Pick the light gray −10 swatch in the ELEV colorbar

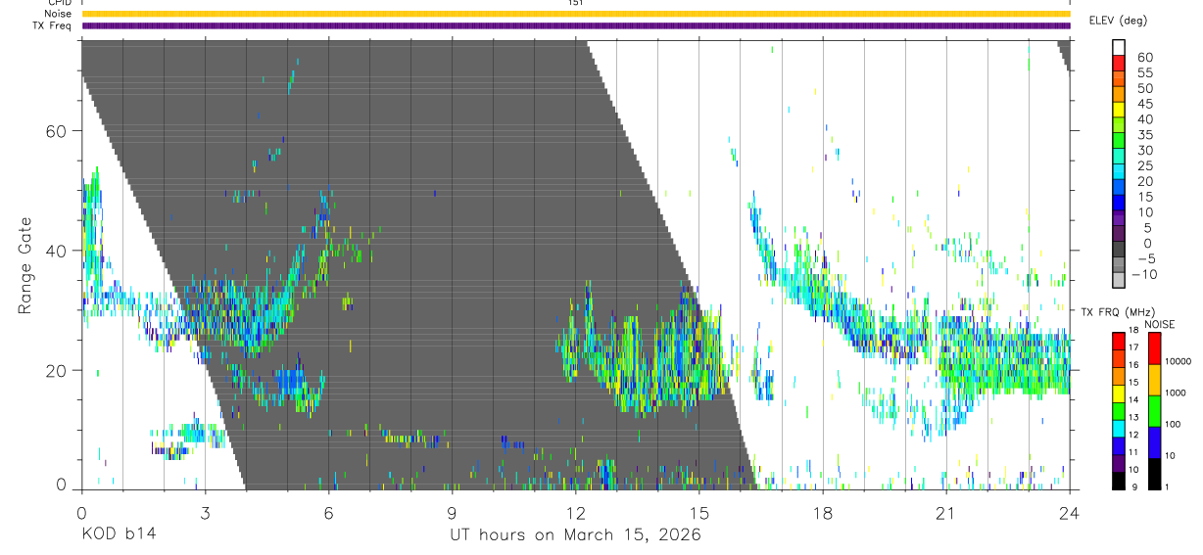(x=1119, y=280)
